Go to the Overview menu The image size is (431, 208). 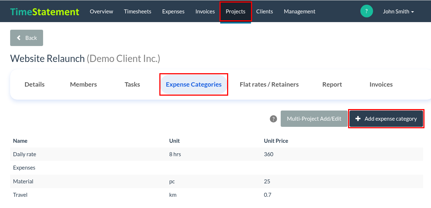pyautogui.click(x=101, y=12)
